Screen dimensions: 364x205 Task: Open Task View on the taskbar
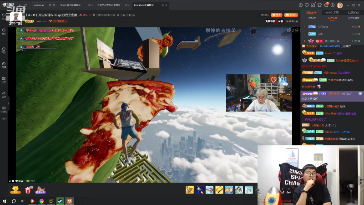click(22, 201)
